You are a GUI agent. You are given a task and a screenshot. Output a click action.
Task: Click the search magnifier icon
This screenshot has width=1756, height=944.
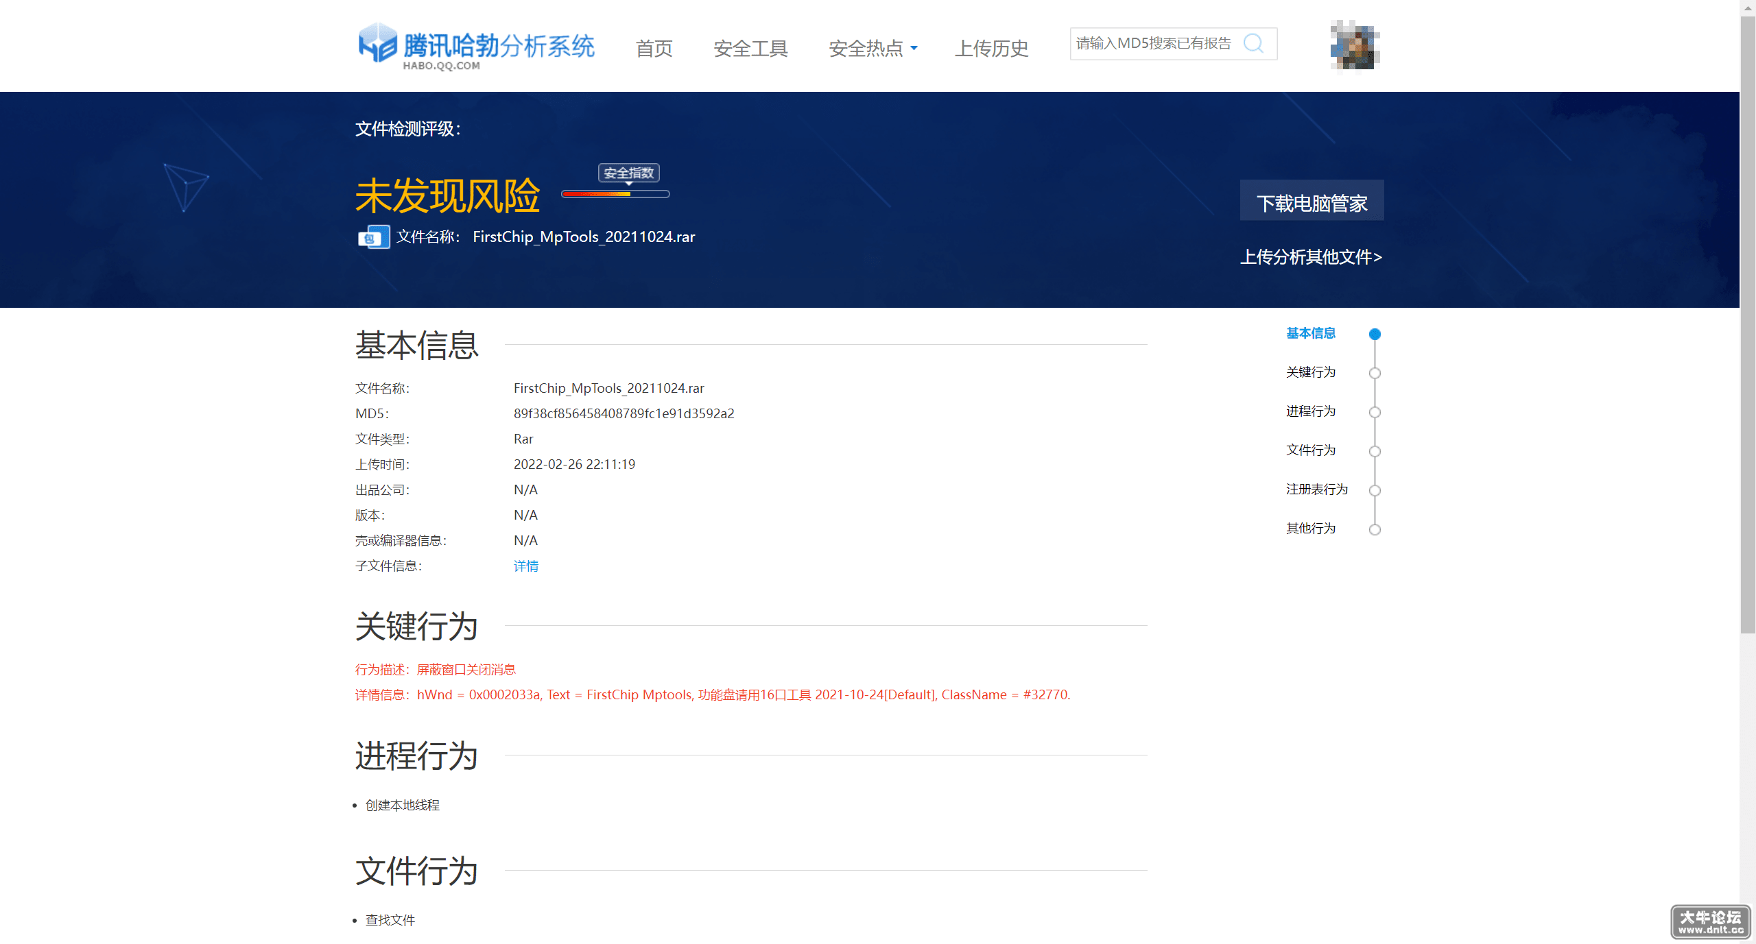[x=1253, y=43]
